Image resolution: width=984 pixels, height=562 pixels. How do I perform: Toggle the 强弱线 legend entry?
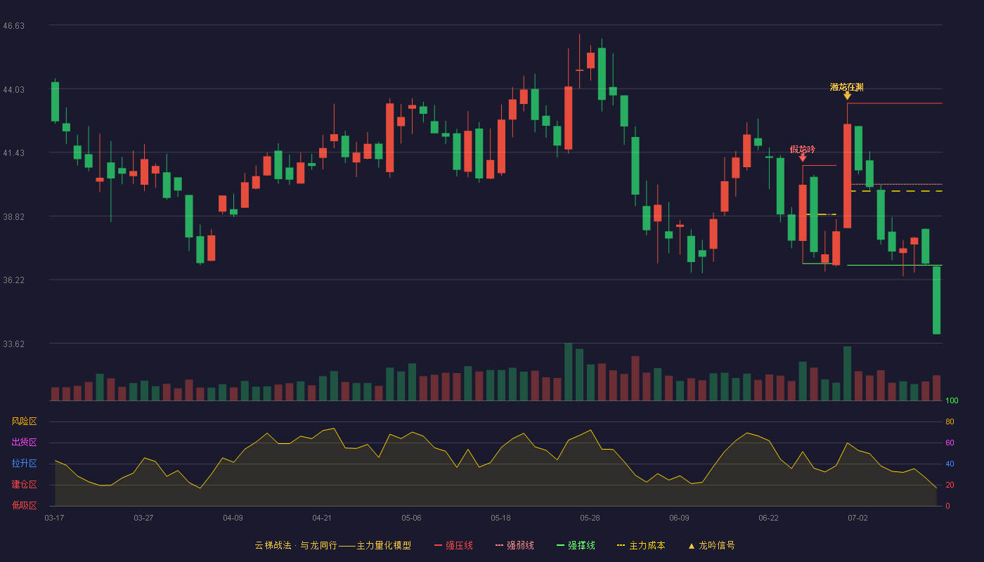tap(514, 545)
